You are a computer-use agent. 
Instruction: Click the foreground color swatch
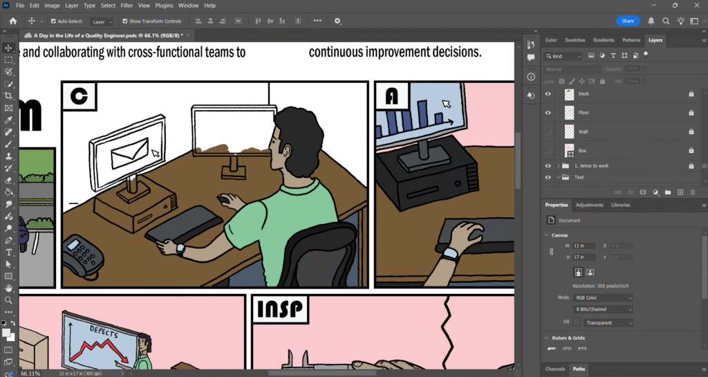[x=6, y=333]
